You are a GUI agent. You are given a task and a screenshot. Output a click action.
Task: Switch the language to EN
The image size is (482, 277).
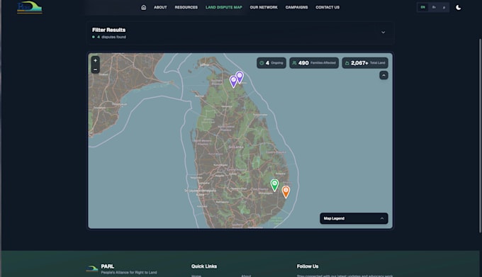[423, 7]
